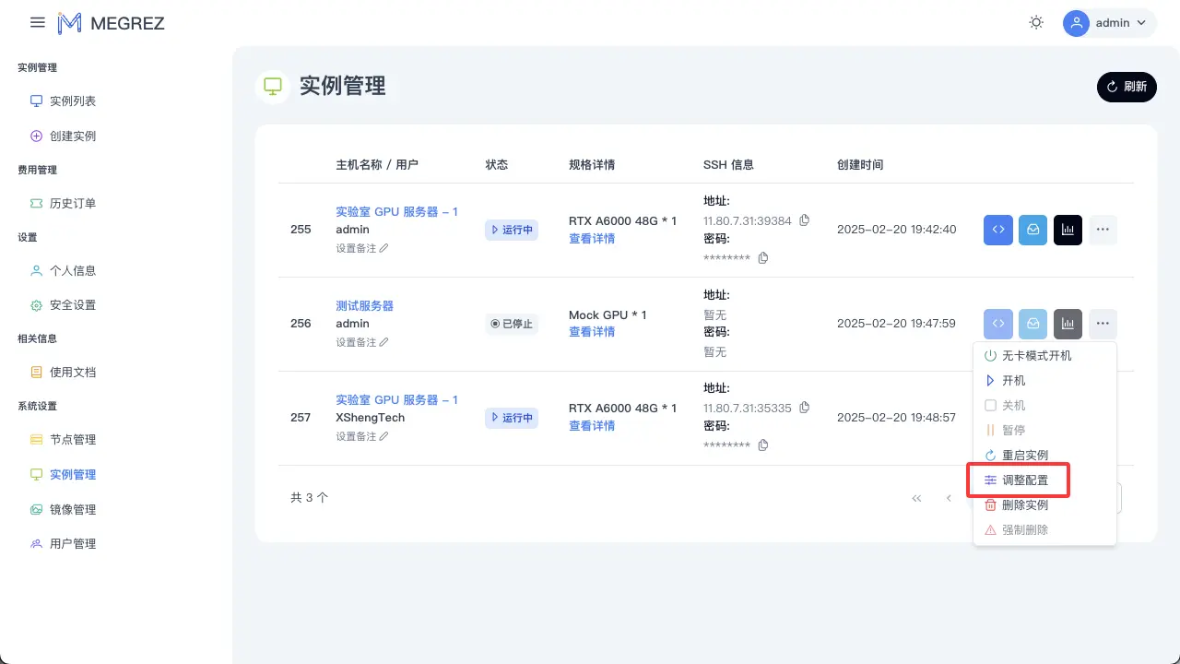Expand more actions for instance 255
Screen dimensions: 1180x664
[1103, 230]
